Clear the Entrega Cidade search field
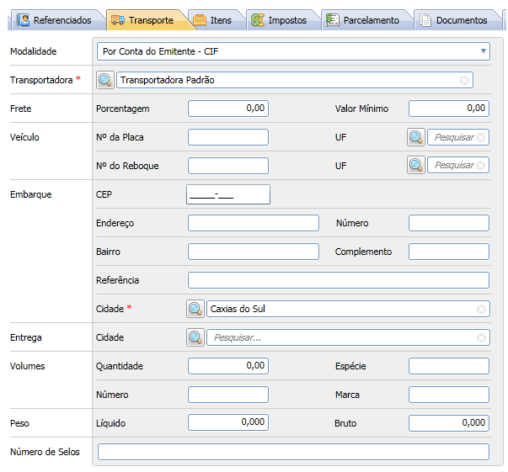This screenshot has height=472, width=508. [481, 338]
